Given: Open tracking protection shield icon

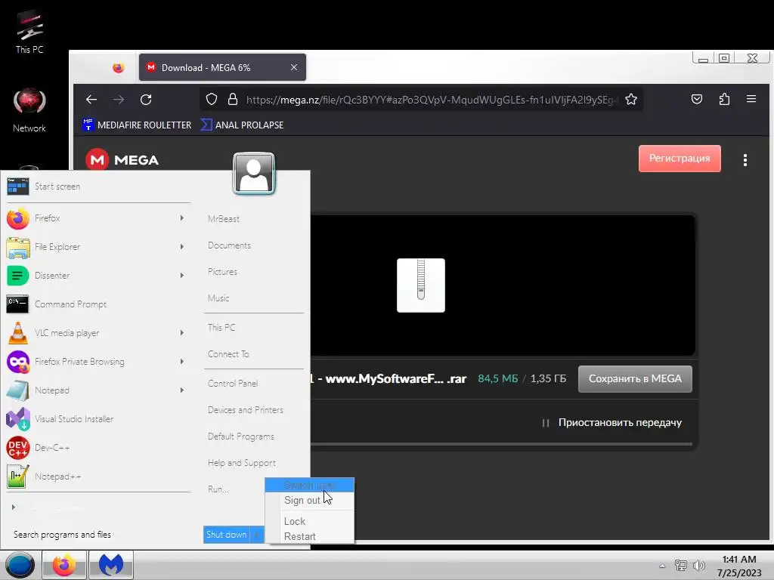Looking at the screenshot, I should tap(212, 100).
